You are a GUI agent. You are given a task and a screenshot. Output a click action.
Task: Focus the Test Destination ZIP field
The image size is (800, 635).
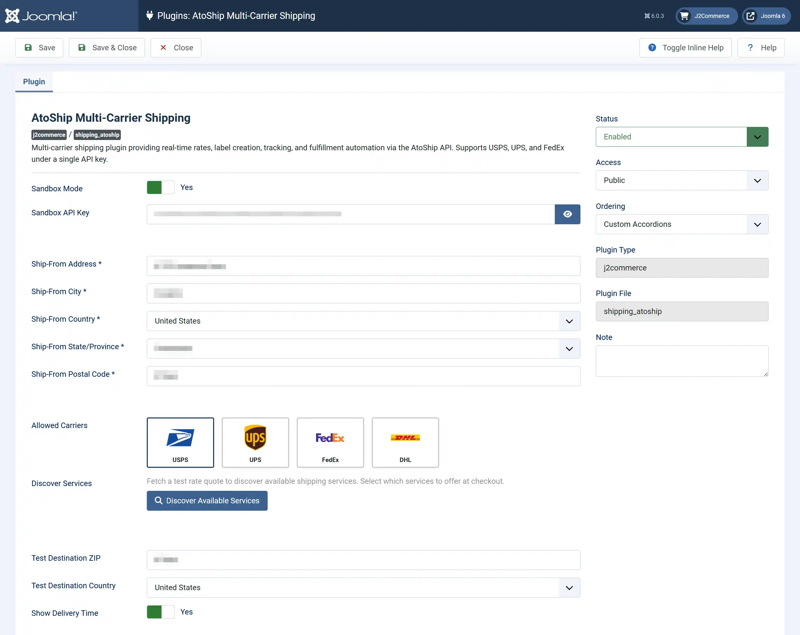363,560
